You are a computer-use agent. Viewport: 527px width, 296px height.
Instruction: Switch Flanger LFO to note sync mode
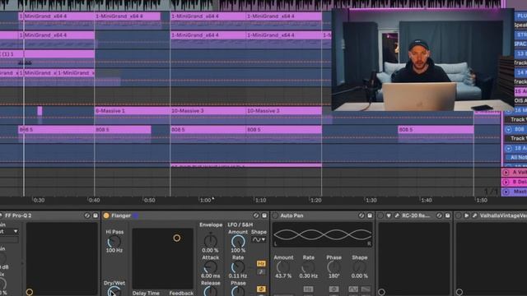(261, 272)
